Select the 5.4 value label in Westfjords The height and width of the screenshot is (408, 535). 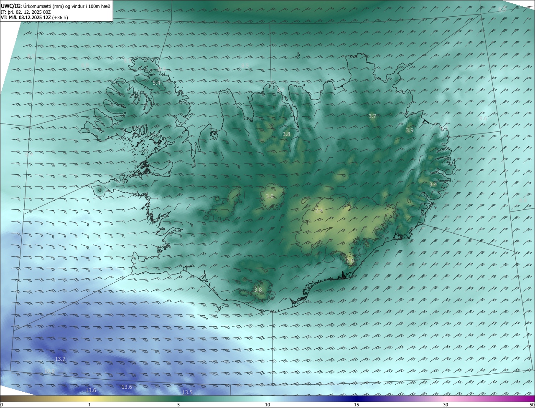156,83
